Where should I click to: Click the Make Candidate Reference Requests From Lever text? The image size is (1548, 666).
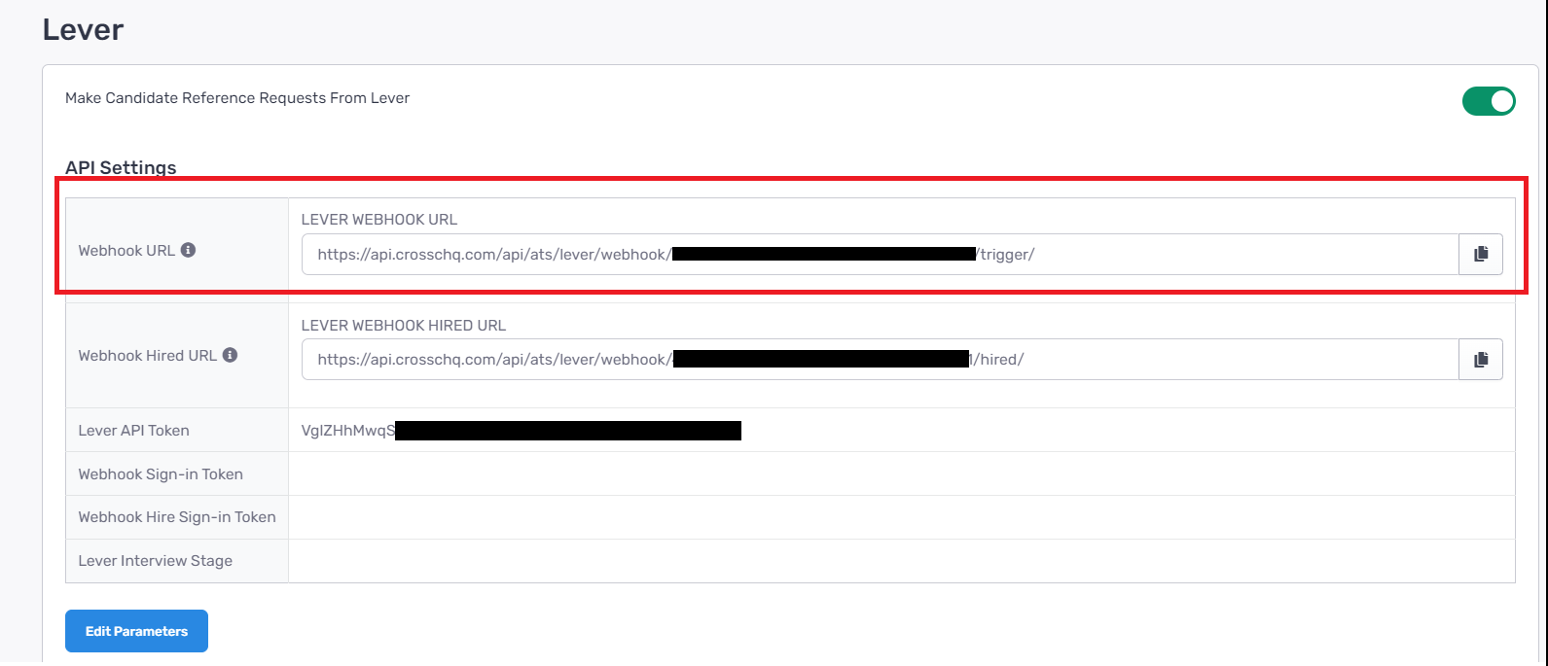[x=237, y=98]
